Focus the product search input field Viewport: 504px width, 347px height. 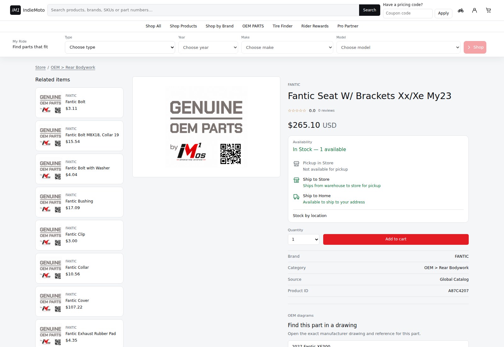click(x=203, y=10)
